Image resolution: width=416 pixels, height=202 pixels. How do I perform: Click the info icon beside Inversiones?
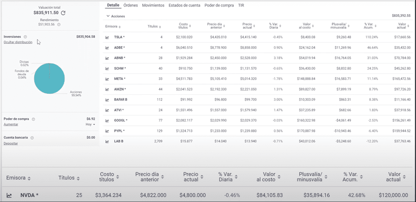(25, 36)
